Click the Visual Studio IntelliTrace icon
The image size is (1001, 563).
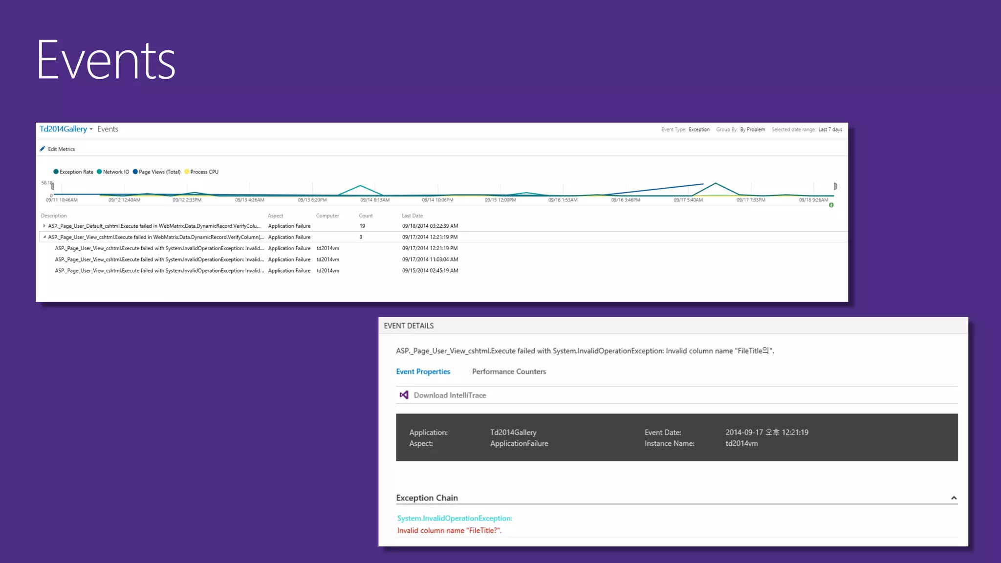click(x=404, y=395)
